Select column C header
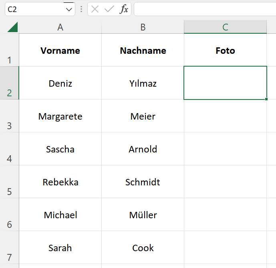276x268 pixels. pyautogui.click(x=225, y=27)
